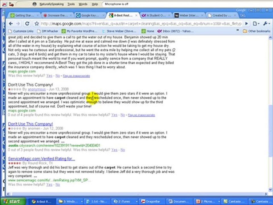Open the Other bookmarks folder

257,31
